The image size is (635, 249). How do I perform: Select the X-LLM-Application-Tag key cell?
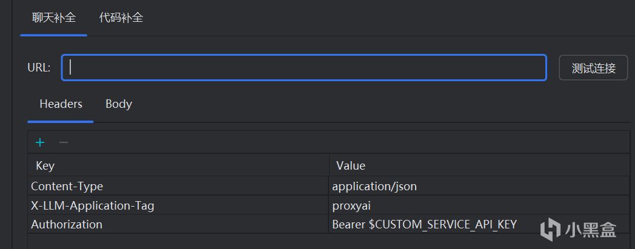[x=93, y=205]
